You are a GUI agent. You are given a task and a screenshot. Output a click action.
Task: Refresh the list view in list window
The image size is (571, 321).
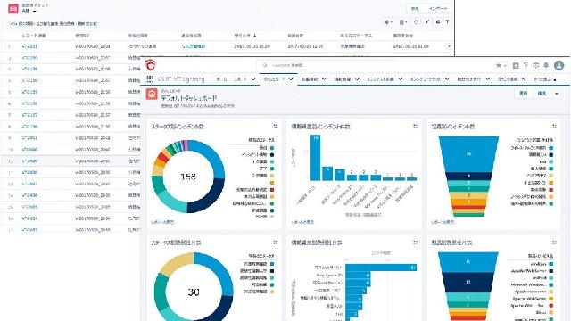point(417,22)
